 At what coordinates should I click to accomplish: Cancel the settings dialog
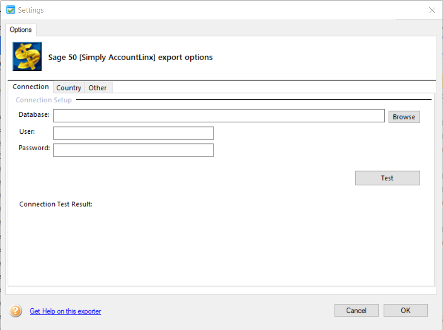pyautogui.click(x=357, y=310)
